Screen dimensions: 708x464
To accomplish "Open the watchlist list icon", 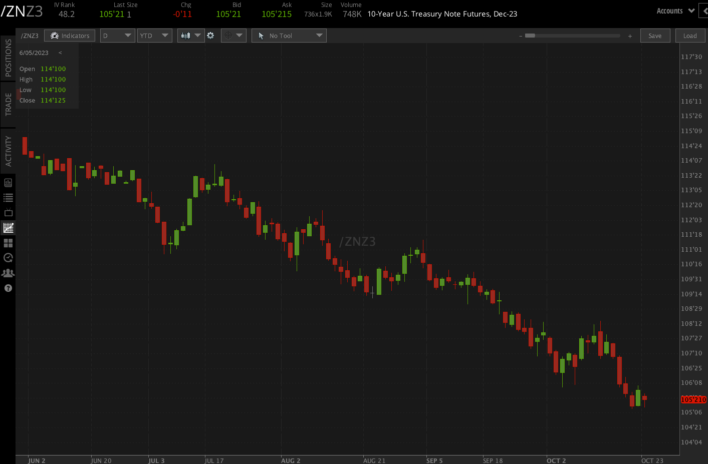I will (x=8, y=198).
